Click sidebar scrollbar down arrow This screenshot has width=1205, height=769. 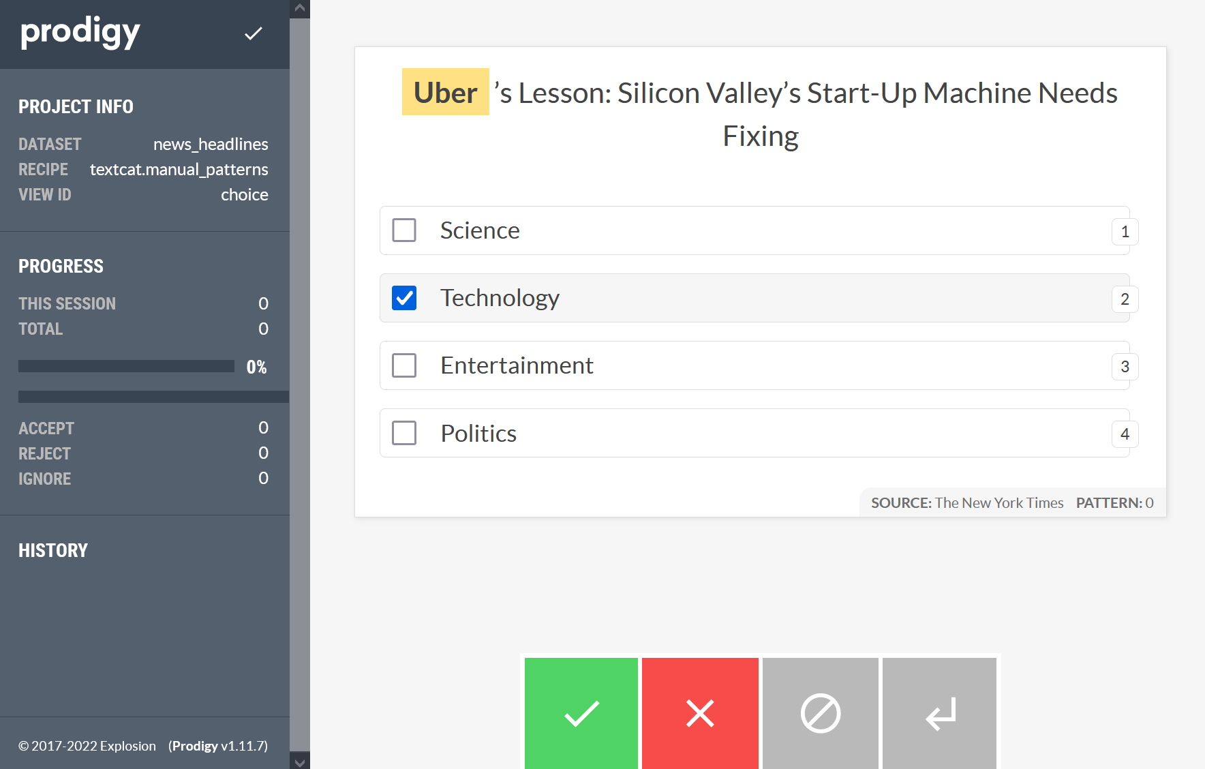click(x=300, y=761)
